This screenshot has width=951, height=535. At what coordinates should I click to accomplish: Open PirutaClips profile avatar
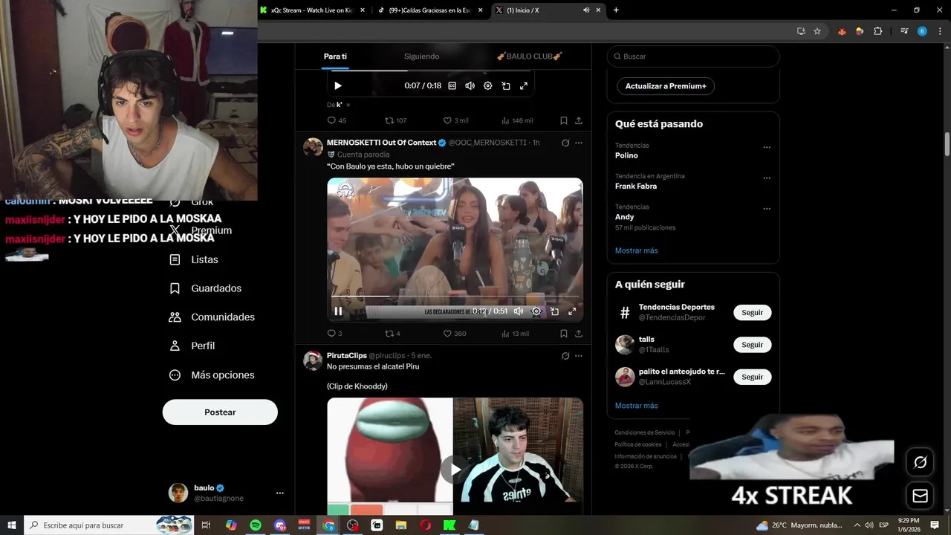pos(313,360)
